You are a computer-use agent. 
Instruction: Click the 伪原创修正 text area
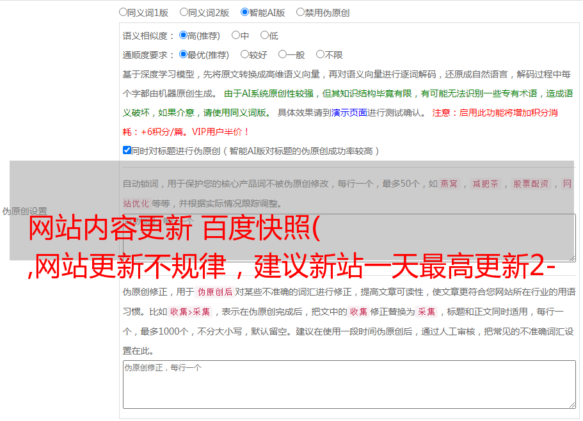pos(348,384)
